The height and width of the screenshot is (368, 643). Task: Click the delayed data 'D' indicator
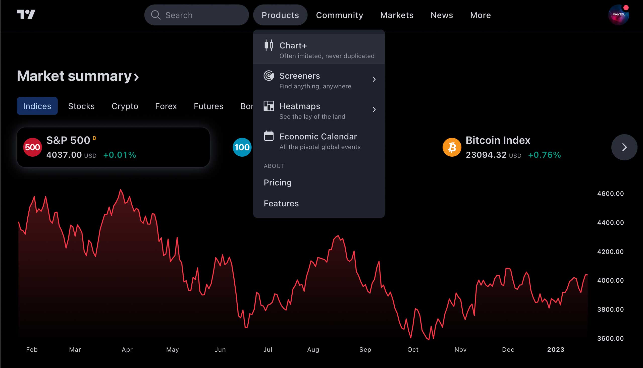[94, 138]
